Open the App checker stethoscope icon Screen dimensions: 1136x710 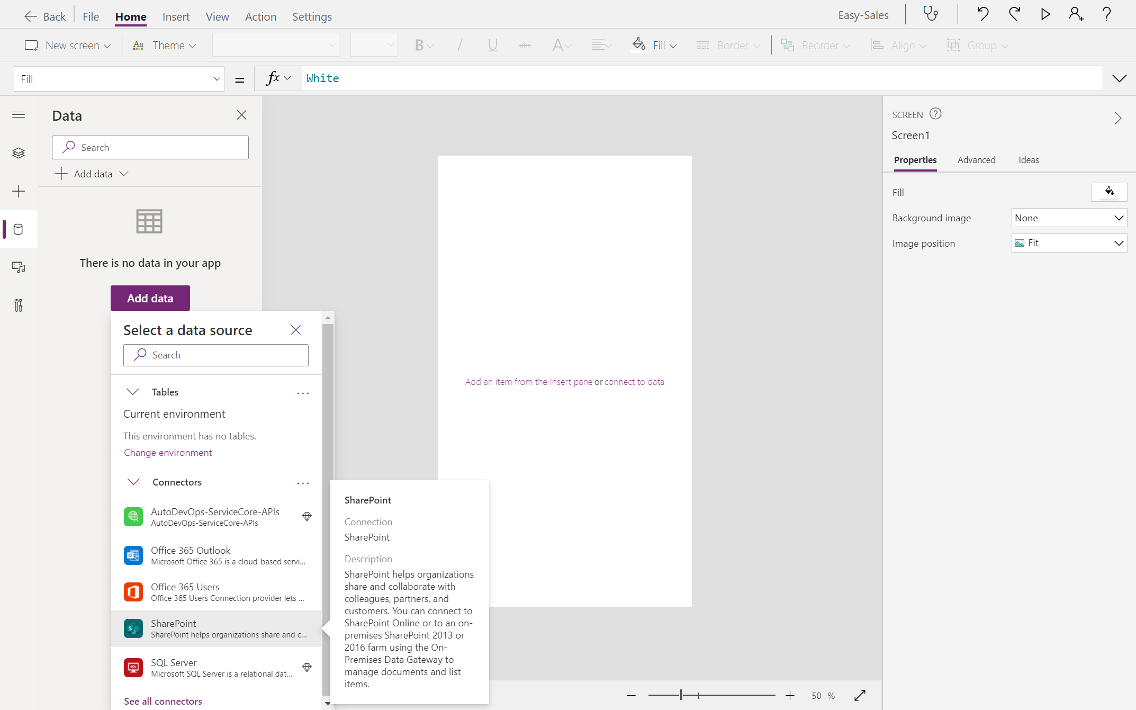(931, 14)
